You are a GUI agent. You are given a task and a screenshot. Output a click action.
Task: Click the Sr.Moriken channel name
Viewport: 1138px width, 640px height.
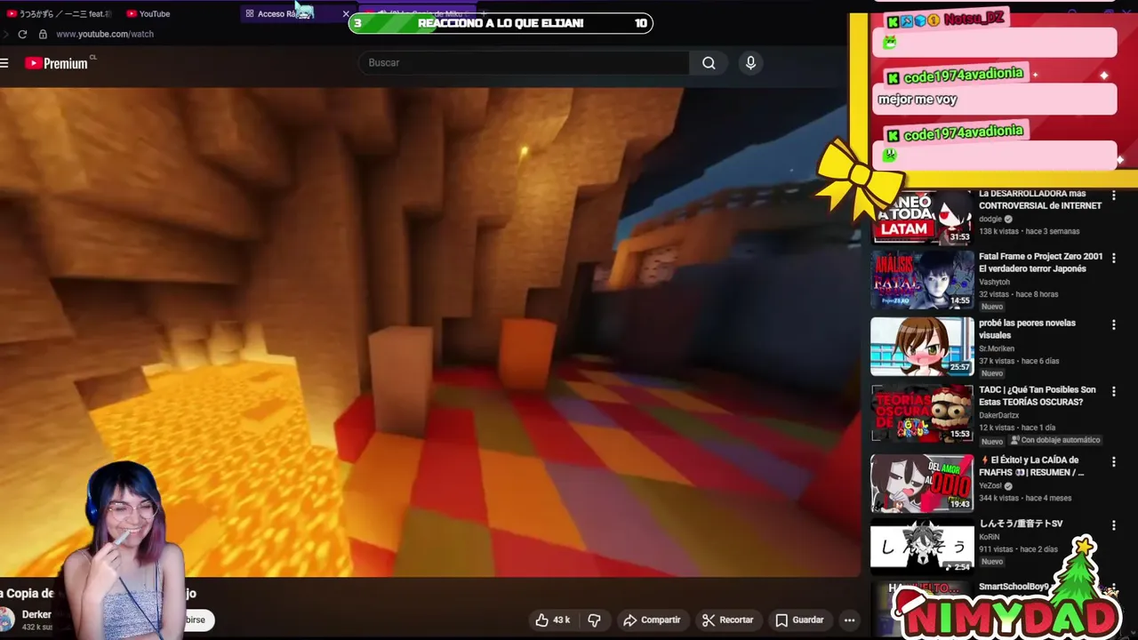998,348
